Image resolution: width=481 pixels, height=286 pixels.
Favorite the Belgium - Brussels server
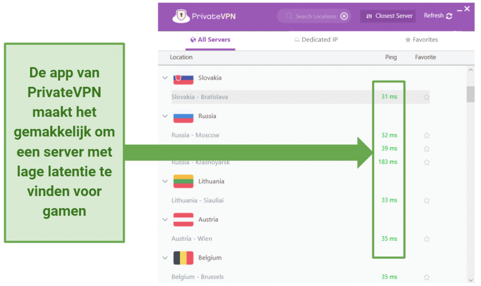(x=427, y=277)
